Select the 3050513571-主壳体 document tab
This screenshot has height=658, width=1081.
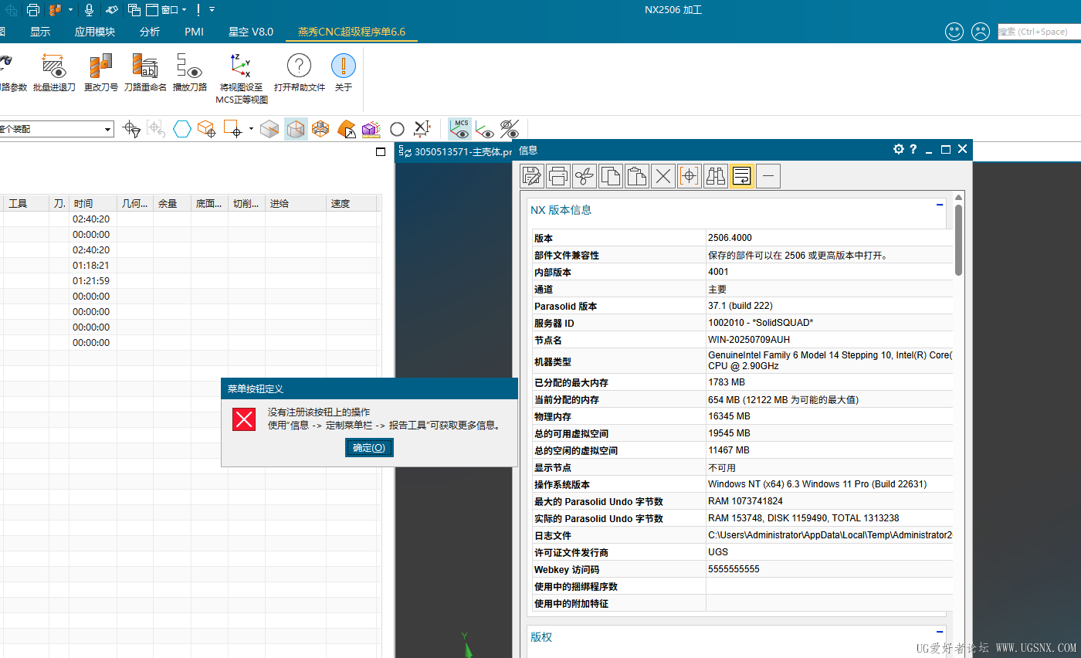tap(456, 151)
